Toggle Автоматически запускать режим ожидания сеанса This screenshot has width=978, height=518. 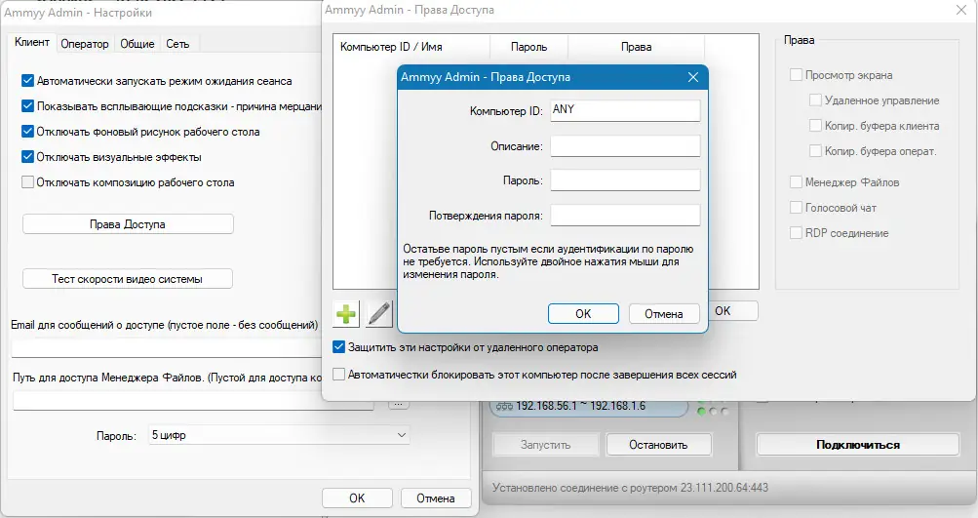(x=27, y=81)
